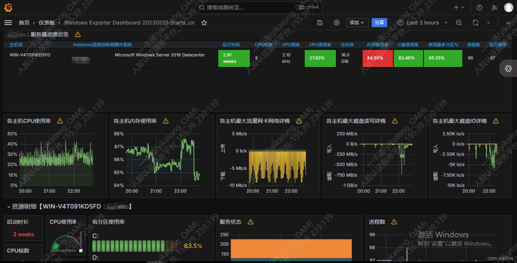Go to 仪表板 breadcrumb
This screenshot has width=517, height=263.
pyautogui.click(x=47, y=23)
